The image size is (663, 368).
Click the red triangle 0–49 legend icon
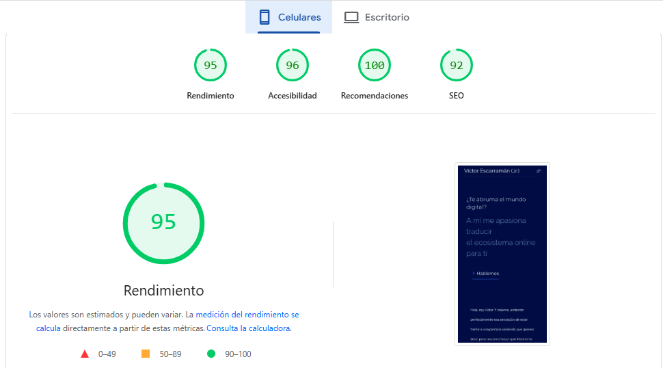point(85,354)
